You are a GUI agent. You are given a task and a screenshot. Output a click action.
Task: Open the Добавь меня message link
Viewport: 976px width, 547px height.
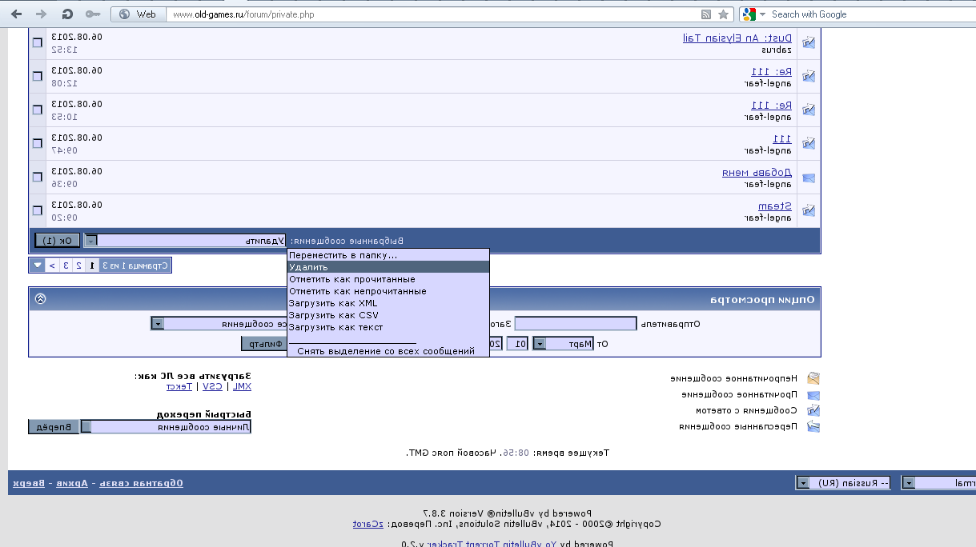tap(757, 172)
